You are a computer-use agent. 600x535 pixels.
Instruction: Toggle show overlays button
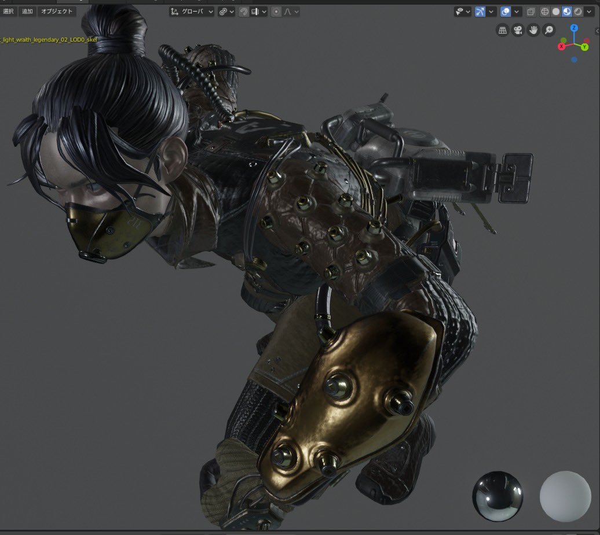(x=505, y=12)
